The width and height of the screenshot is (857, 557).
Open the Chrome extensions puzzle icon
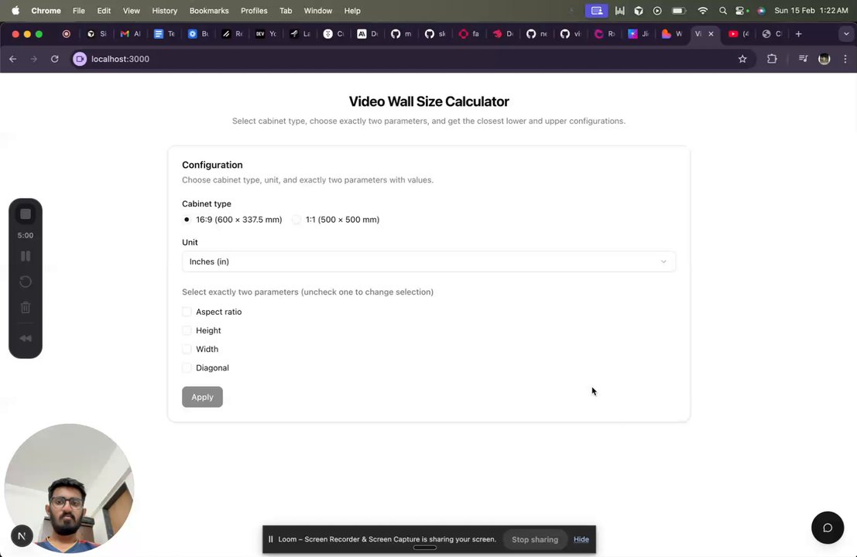coord(772,59)
